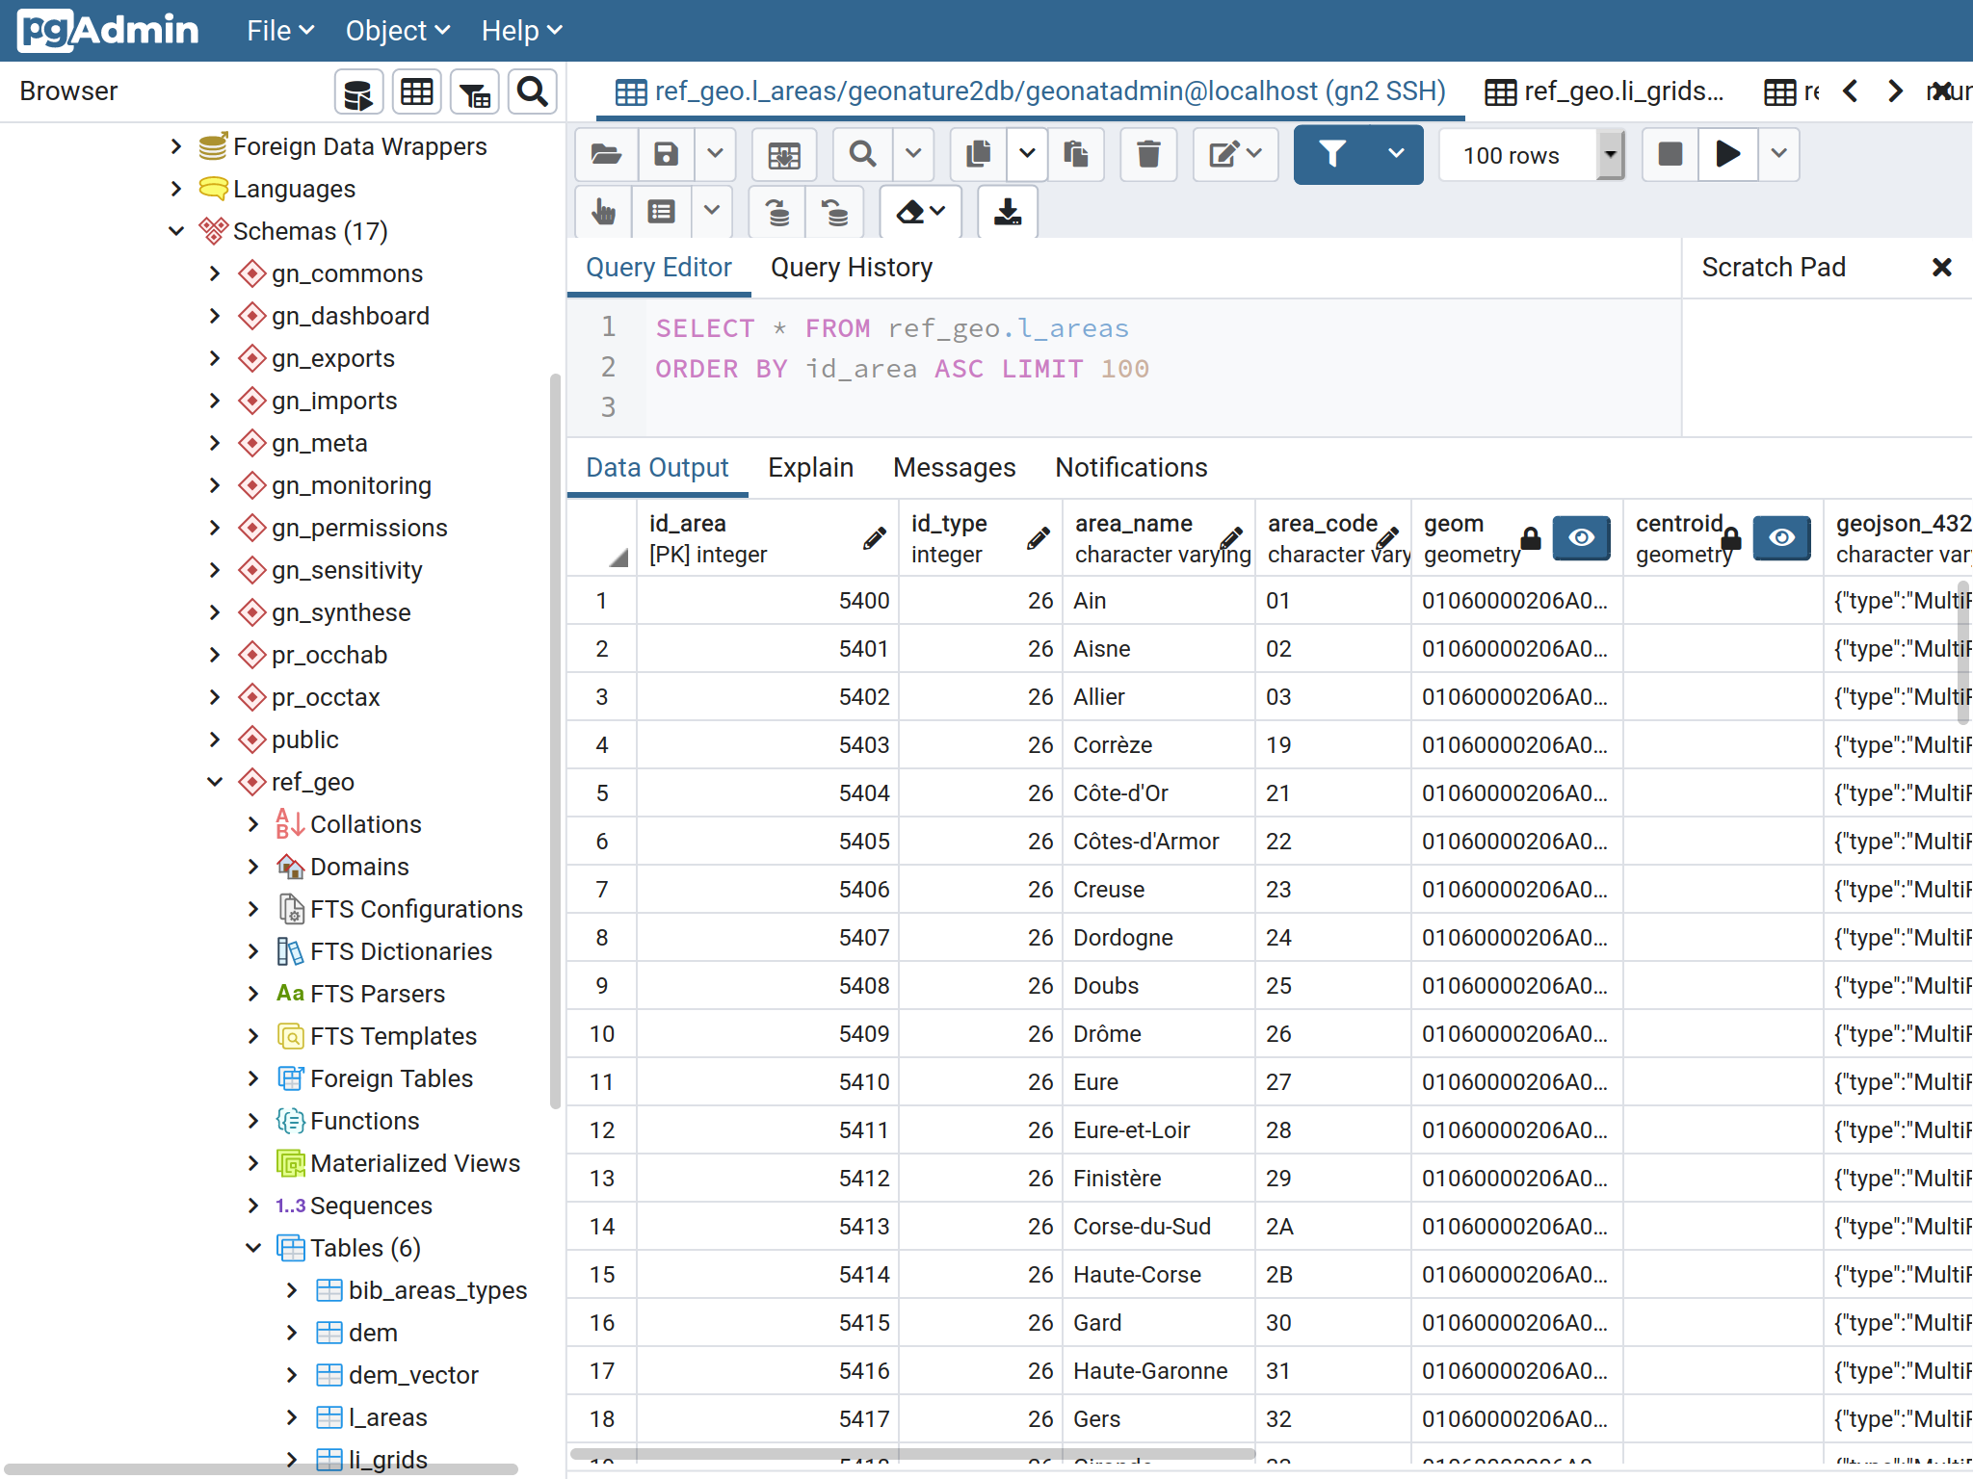
Task: Click View Data grid icon in Browser panel
Action: tap(416, 92)
